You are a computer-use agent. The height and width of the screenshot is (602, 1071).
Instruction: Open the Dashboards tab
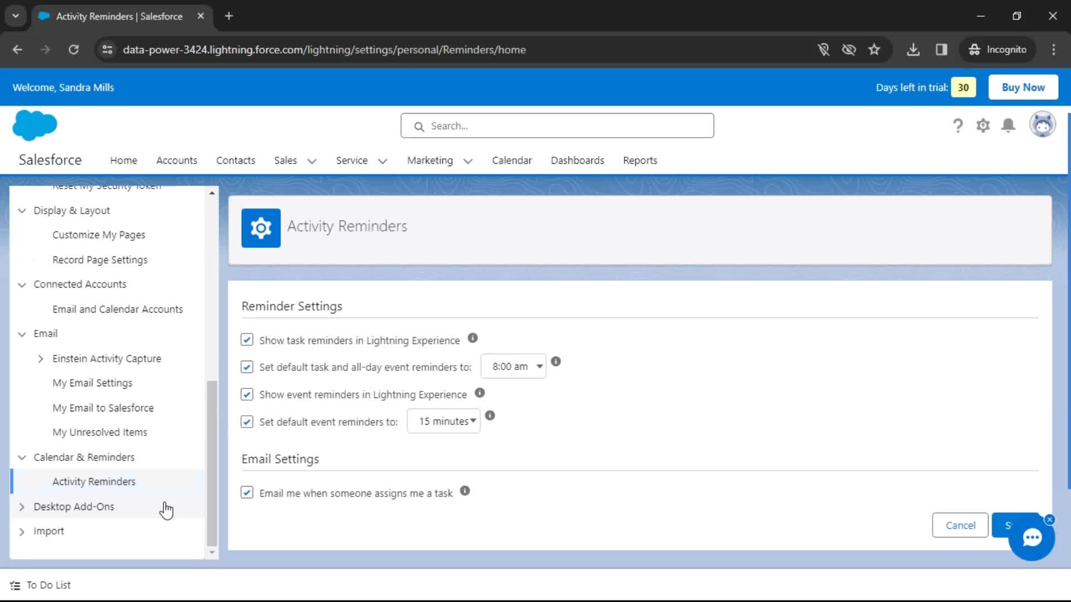pos(577,161)
